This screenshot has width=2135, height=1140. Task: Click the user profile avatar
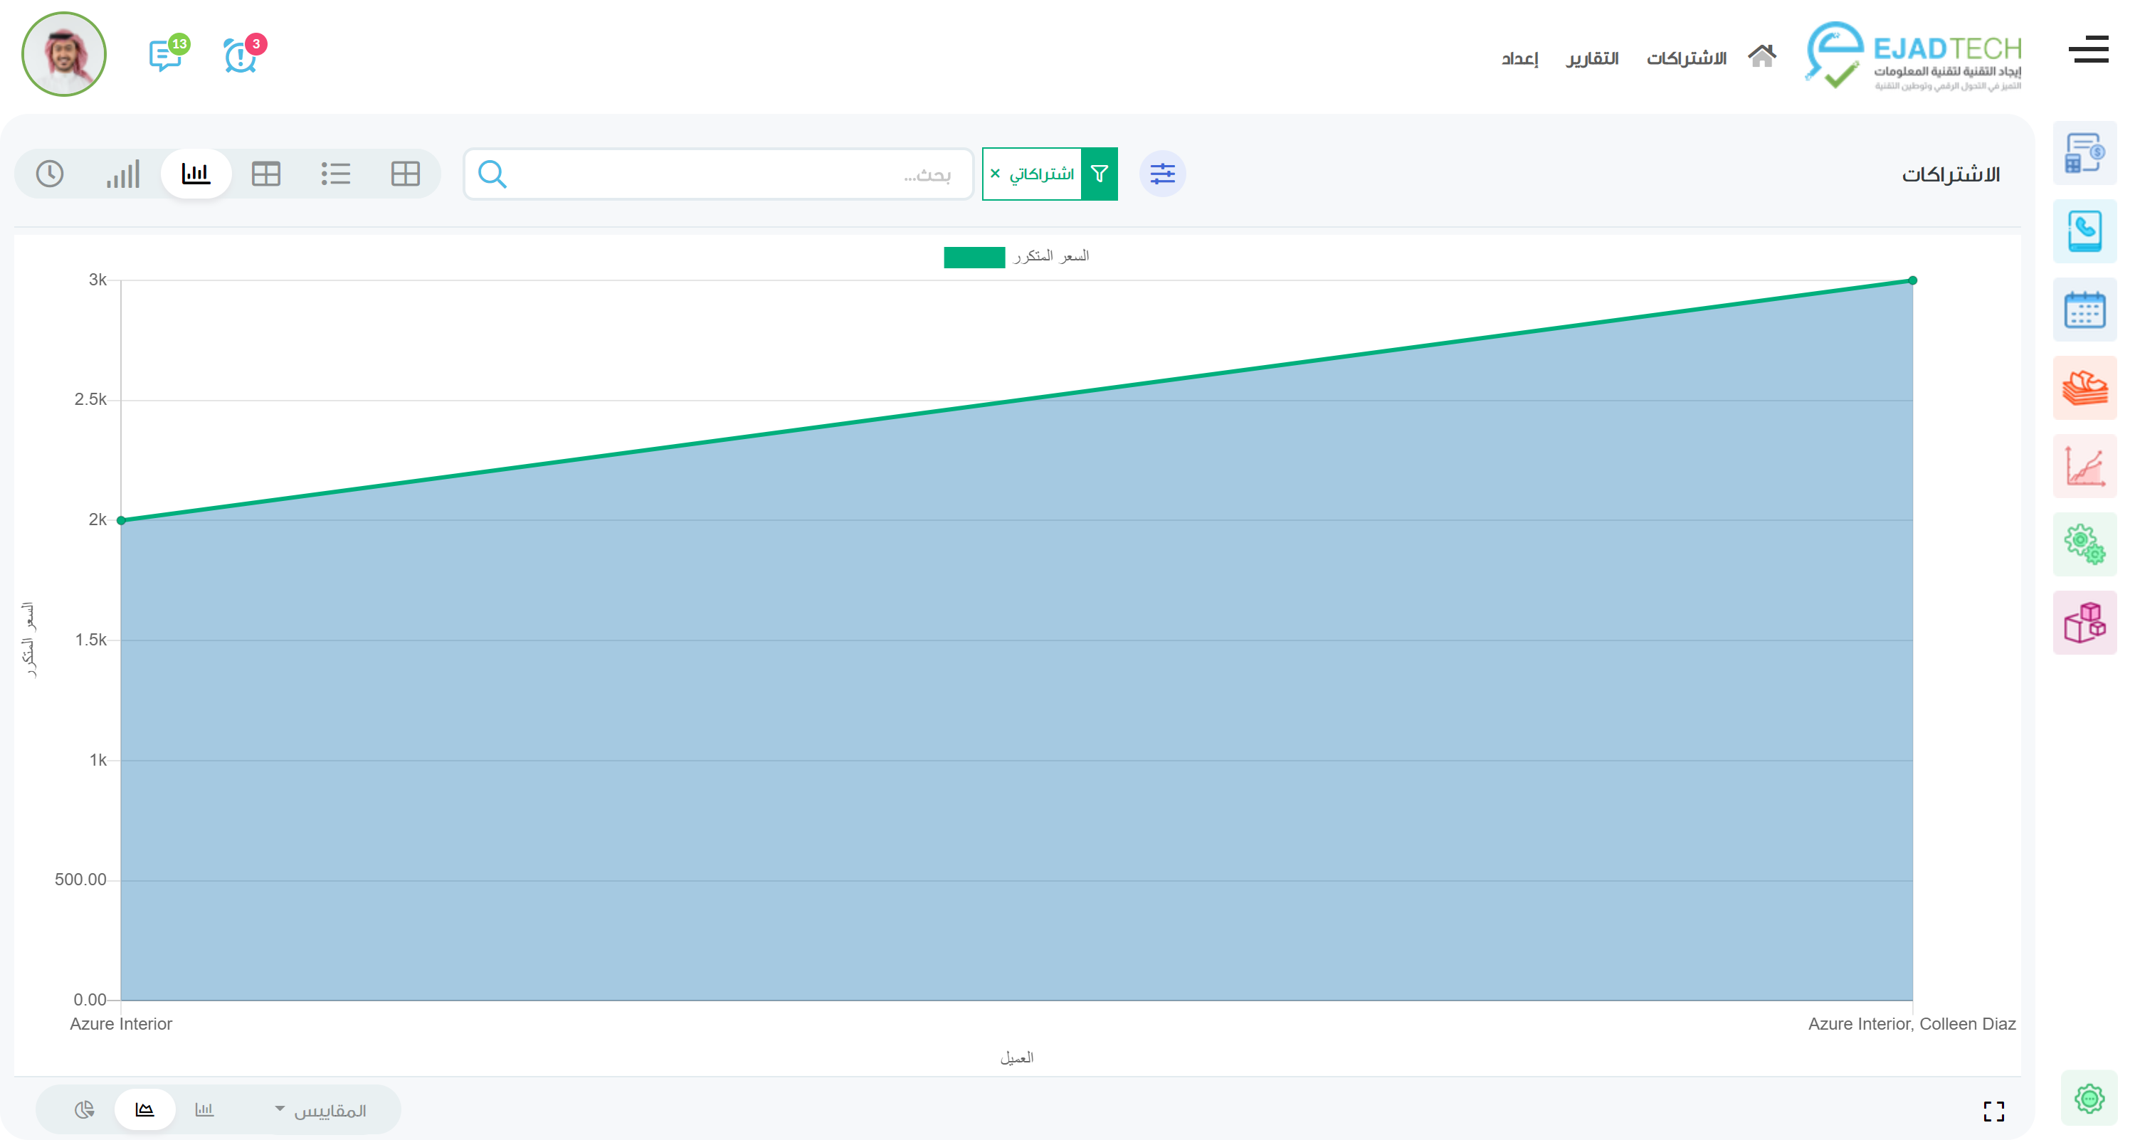[x=64, y=55]
